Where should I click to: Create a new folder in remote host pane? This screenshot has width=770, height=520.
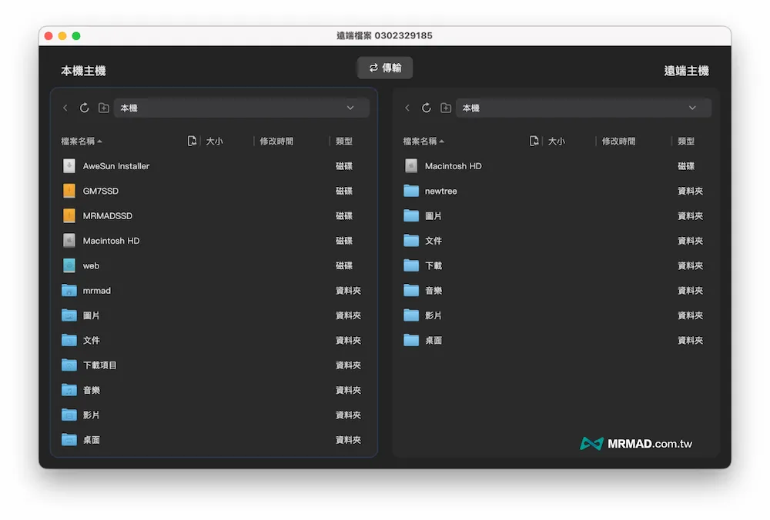(x=445, y=108)
